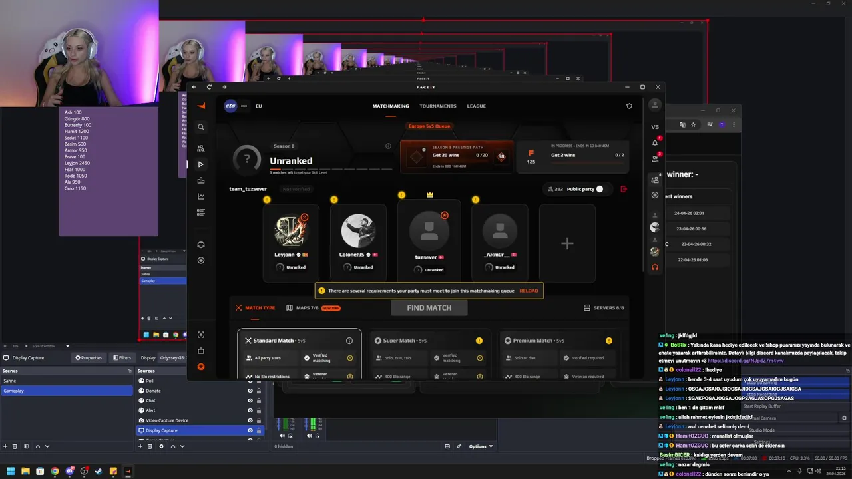
Task: Add a scene with plus icon in OBS Scenes
Action: click(5, 446)
